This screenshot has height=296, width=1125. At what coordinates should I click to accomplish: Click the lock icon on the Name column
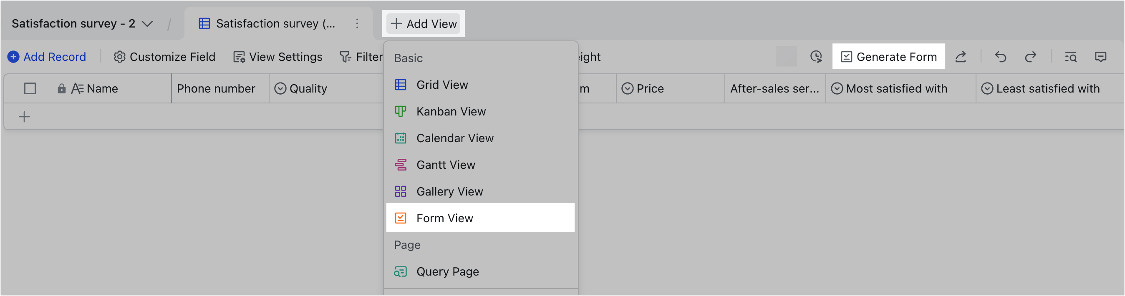click(63, 88)
